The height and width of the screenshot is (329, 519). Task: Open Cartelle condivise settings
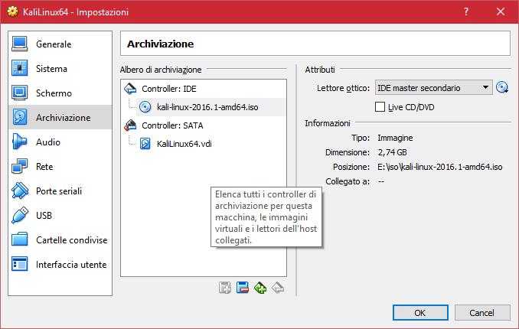pos(71,240)
